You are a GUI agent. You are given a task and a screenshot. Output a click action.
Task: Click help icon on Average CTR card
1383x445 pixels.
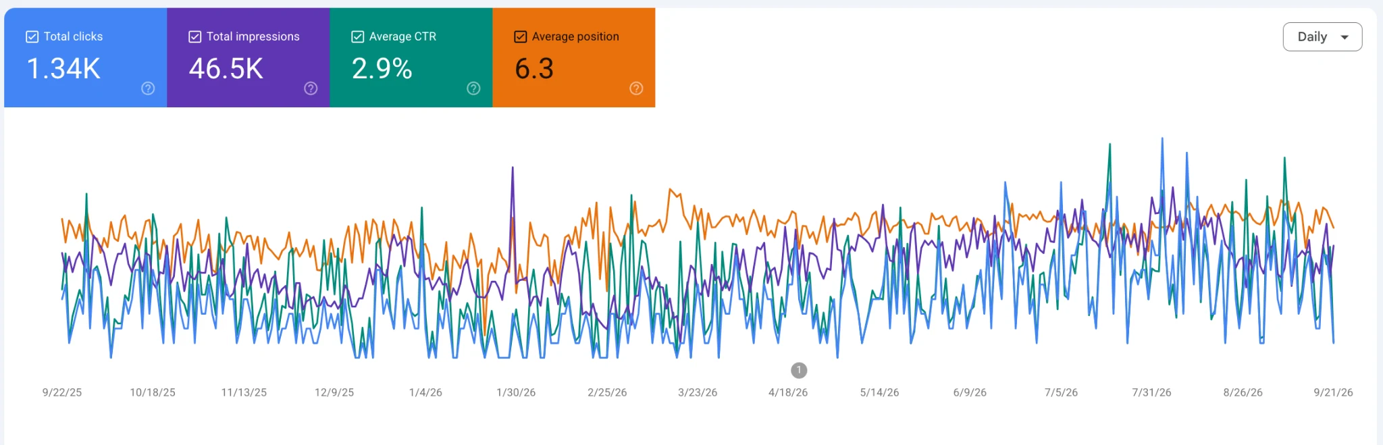click(x=473, y=88)
